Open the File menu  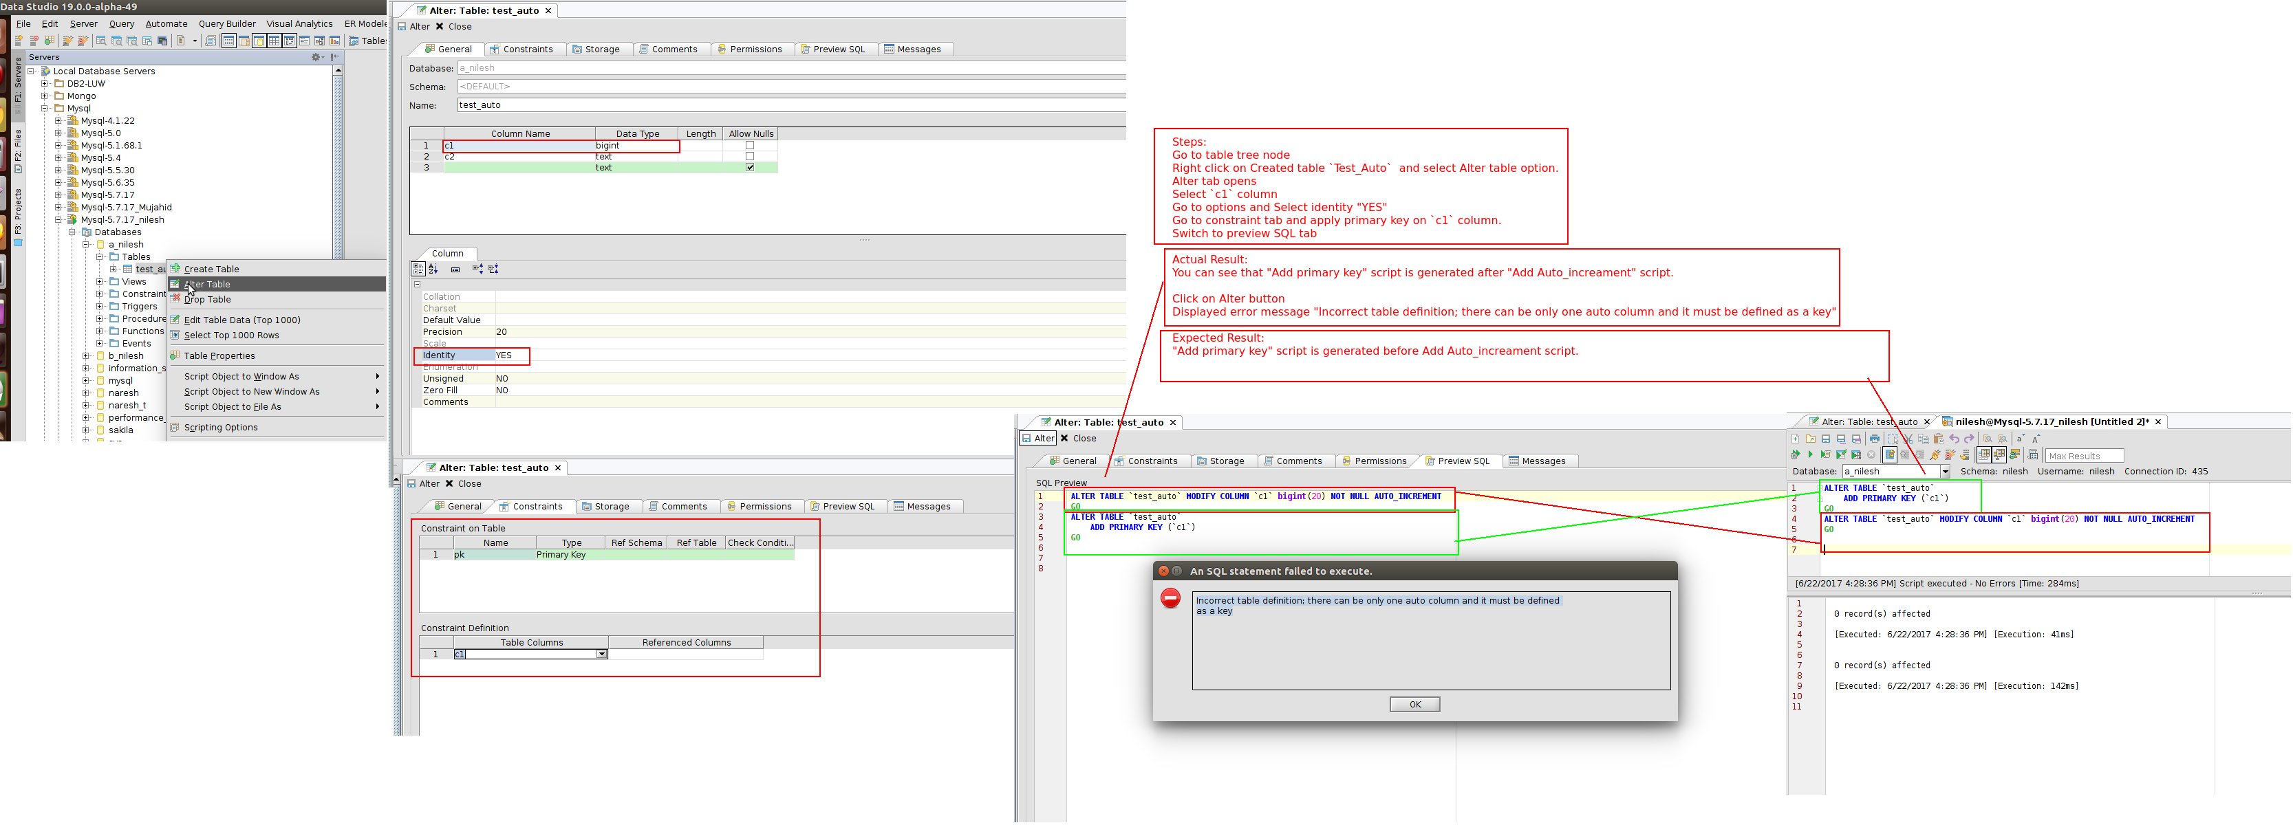(x=23, y=24)
